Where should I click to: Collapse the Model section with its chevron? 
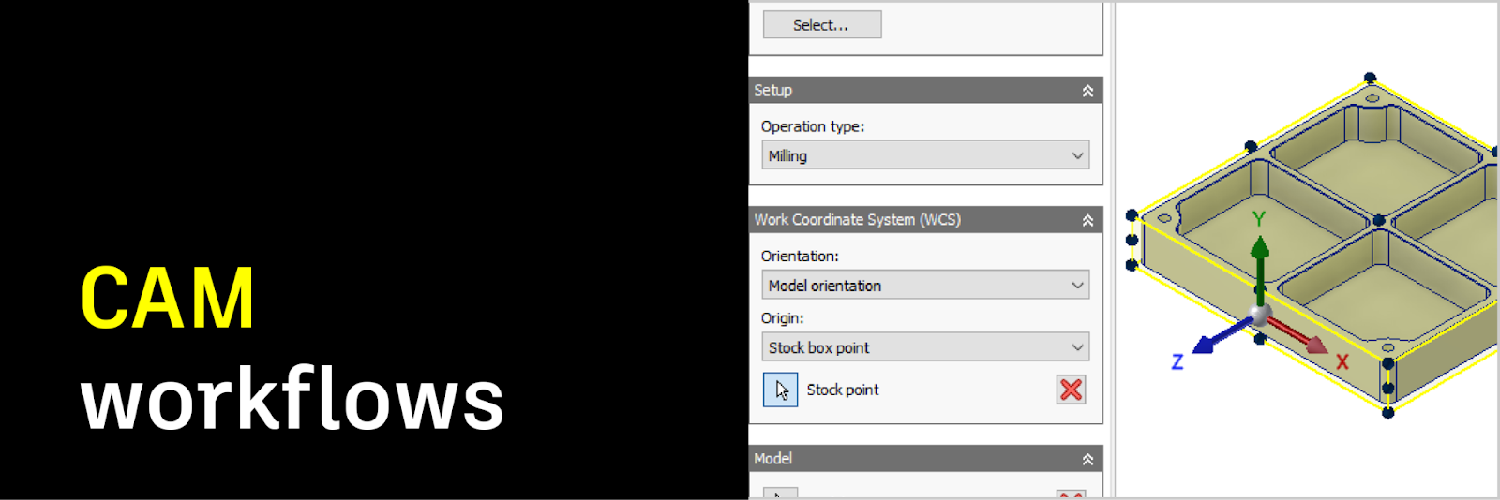(1087, 459)
